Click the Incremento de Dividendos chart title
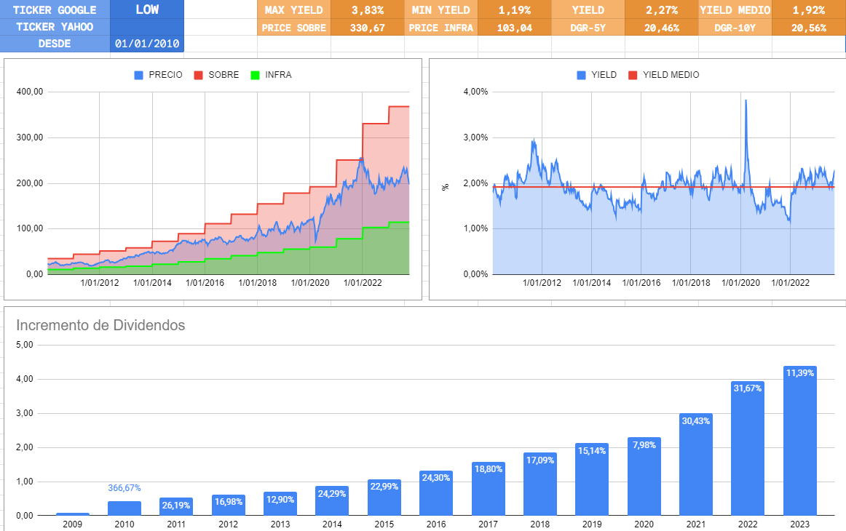The height and width of the screenshot is (531, 846). [x=103, y=326]
